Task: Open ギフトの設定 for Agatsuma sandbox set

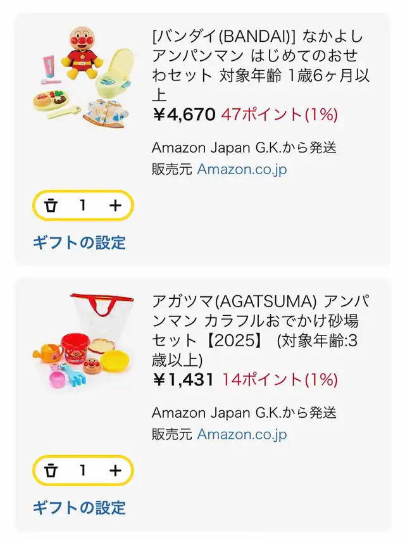Action: point(79,507)
